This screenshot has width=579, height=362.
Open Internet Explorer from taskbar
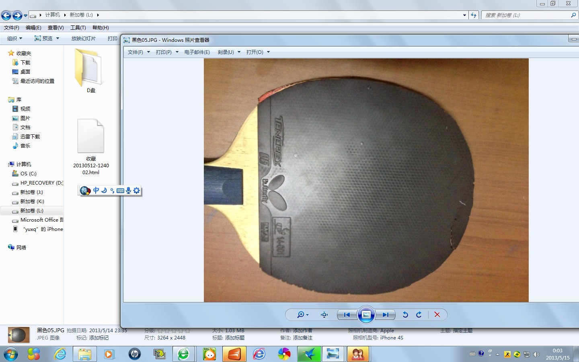point(60,354)
